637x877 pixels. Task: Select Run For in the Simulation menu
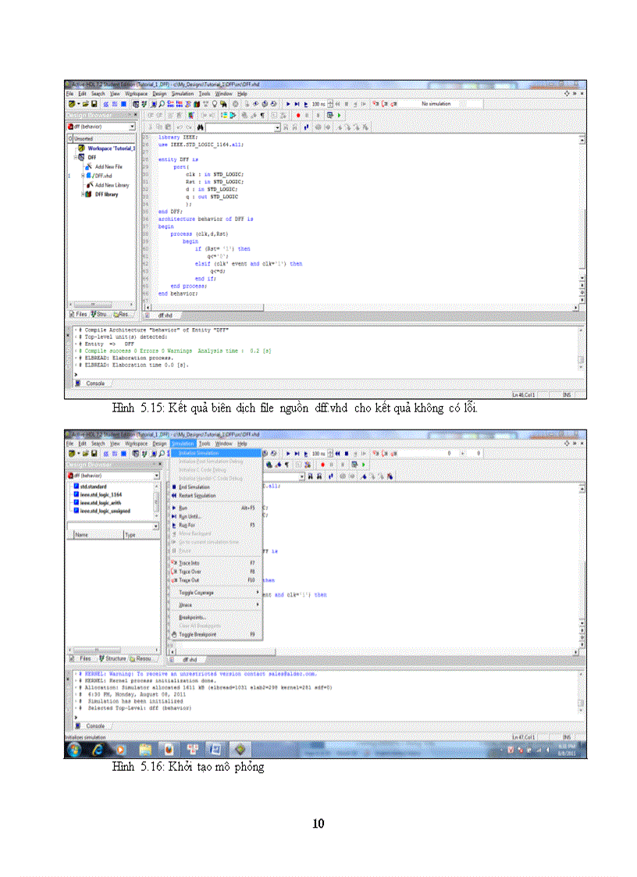pyautogui.click(x=189, y=526)
